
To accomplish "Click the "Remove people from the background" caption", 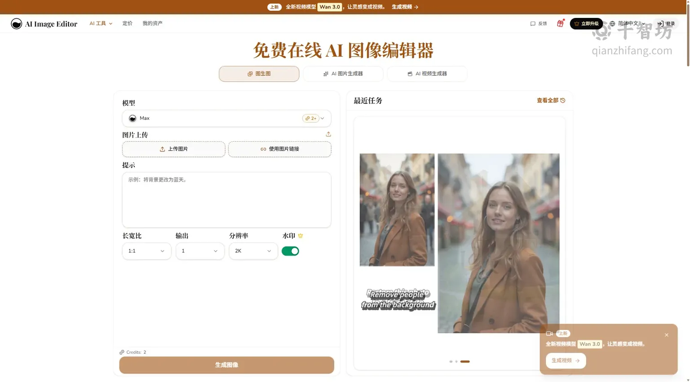I will 398,300.
